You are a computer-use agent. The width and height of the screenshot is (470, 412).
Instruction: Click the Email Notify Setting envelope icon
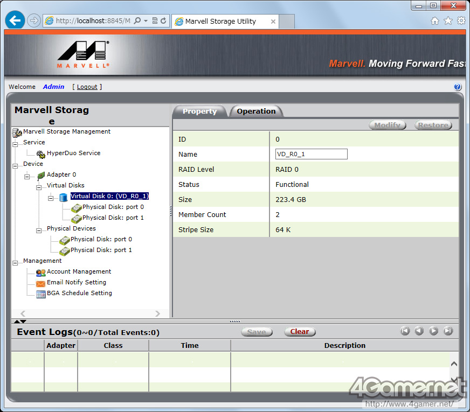point(41,283)
